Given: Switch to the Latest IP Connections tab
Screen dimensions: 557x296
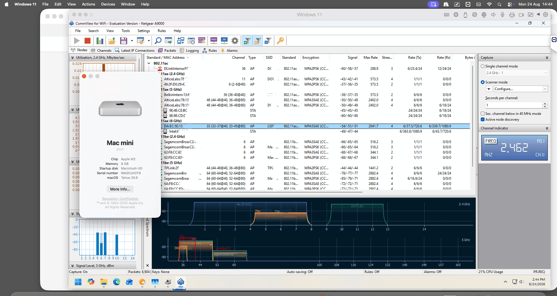Looking at the screenshot, I should click(x=134, y=50).
